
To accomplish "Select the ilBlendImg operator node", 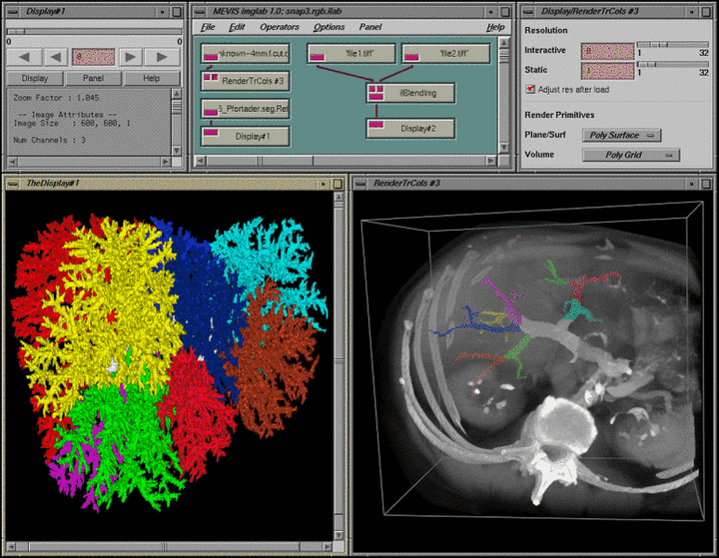I will point(409,93).
